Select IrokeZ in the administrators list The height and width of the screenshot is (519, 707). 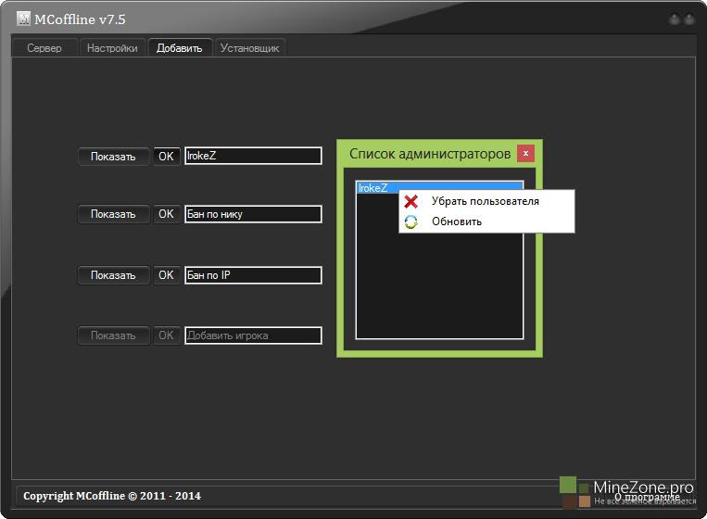[374, 188]
